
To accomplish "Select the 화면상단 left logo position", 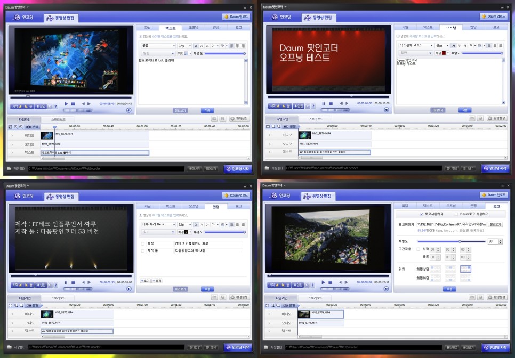I will [435, 269].
